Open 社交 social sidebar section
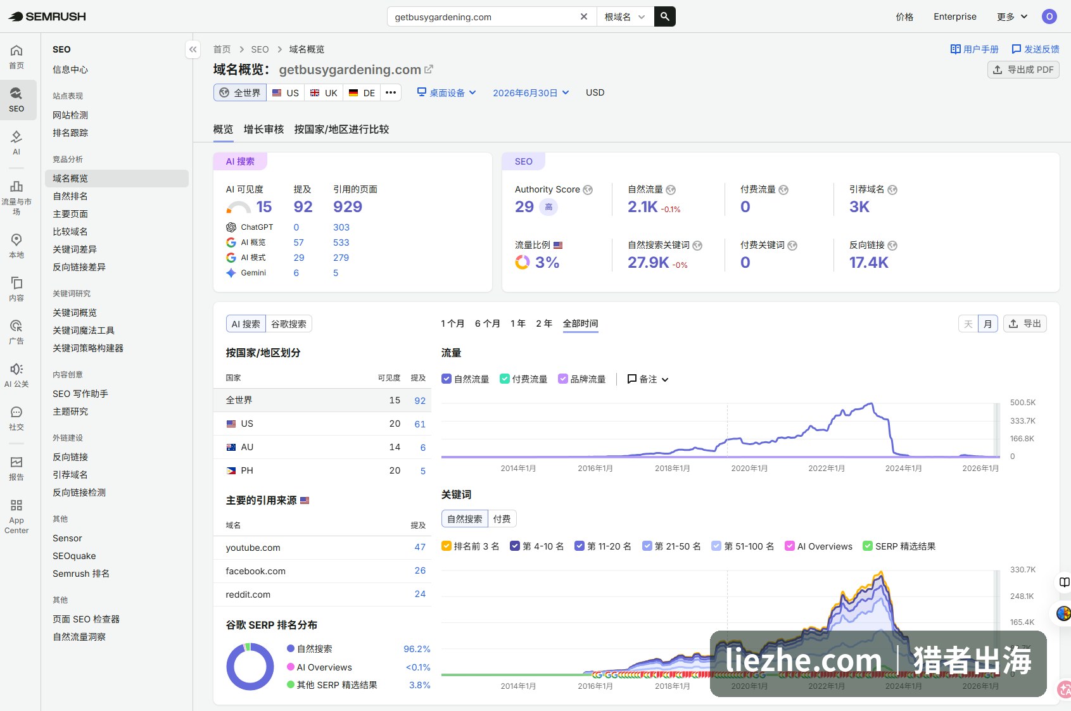The height and width of the screenshot is (711, 1071). 16,418
